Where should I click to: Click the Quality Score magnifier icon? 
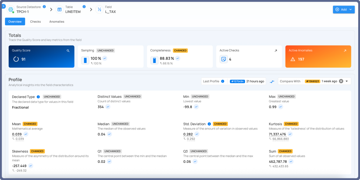pyautogui.click(x=68, y=50)
